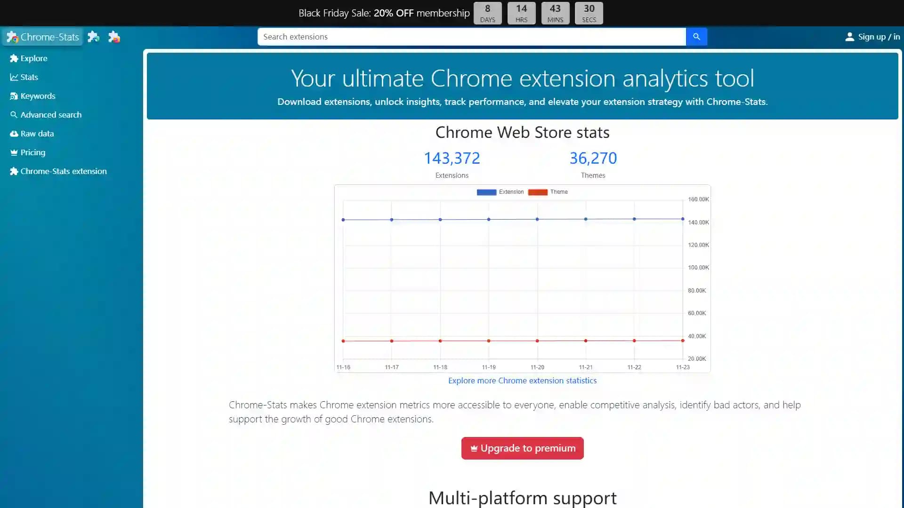Click the Sign up / in link
The image size is (904, 508).
click(x=872, y=37)
